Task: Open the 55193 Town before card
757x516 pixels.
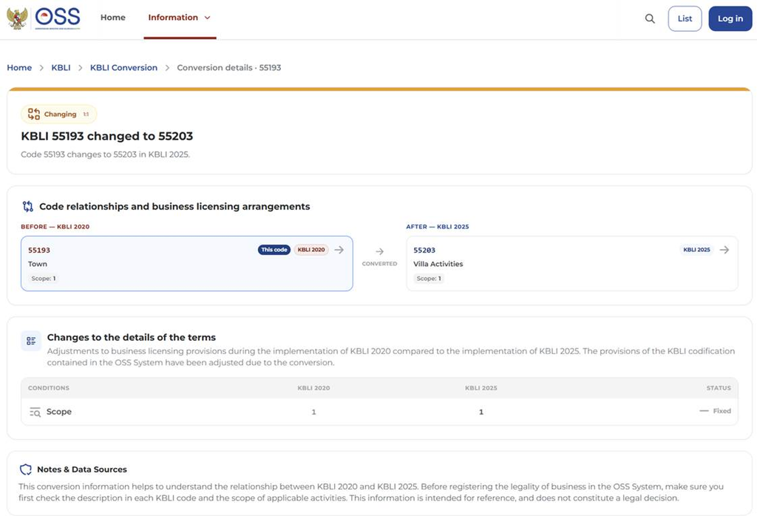Action: click(x=187, y=264)
